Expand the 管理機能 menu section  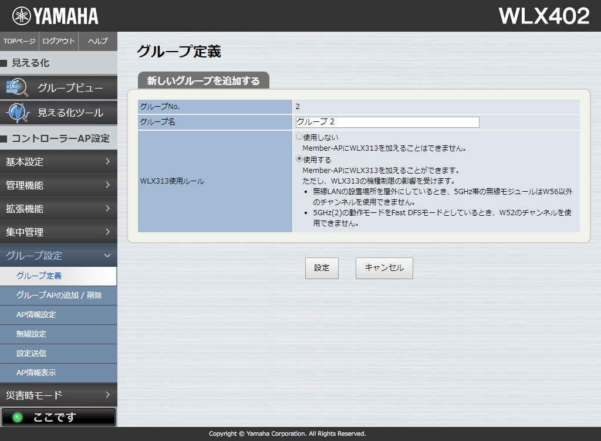[x=58, y=185]
